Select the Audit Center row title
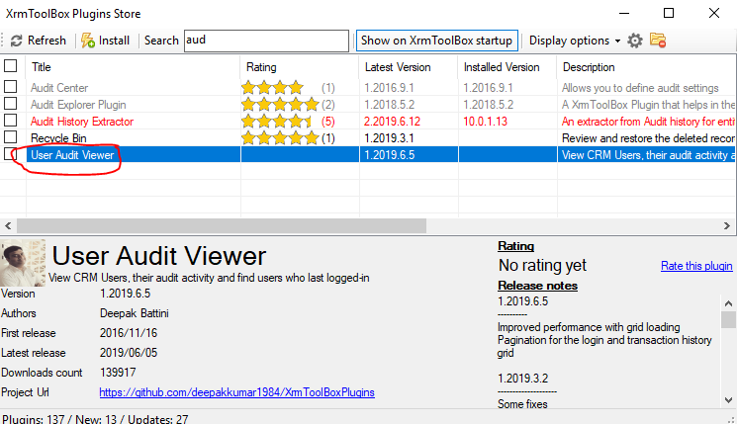The height and width of the screenshot is (424, 737). (x=59, y=88)
